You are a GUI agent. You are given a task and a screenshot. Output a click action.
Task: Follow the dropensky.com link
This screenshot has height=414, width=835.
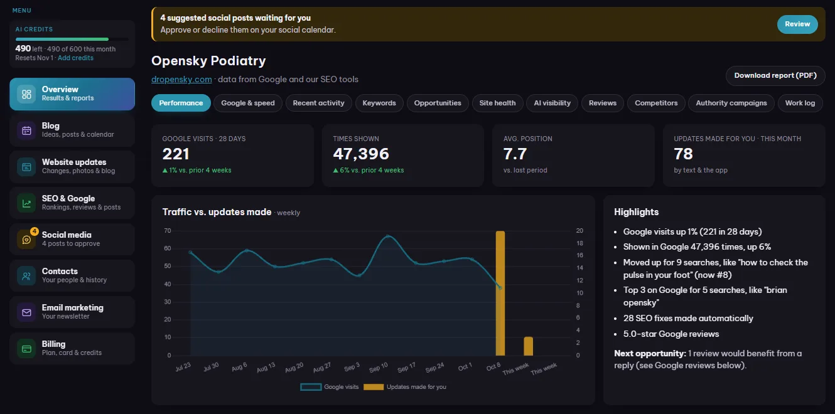[x=181, y=79]
